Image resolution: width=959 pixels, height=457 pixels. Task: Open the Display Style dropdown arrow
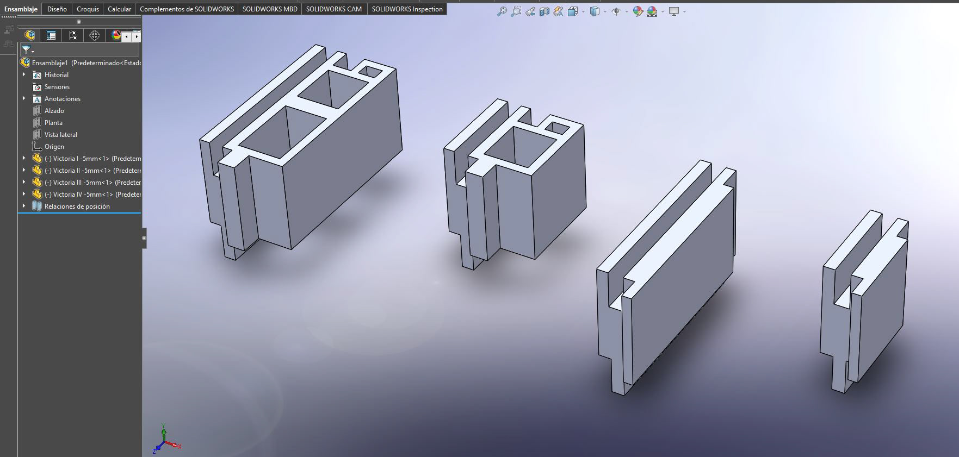point(605,11)
